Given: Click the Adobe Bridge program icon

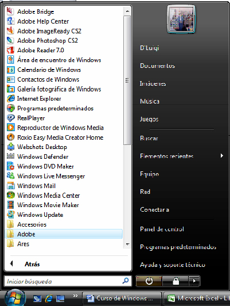Looking at the screenshot, I should tap(10, 12).
